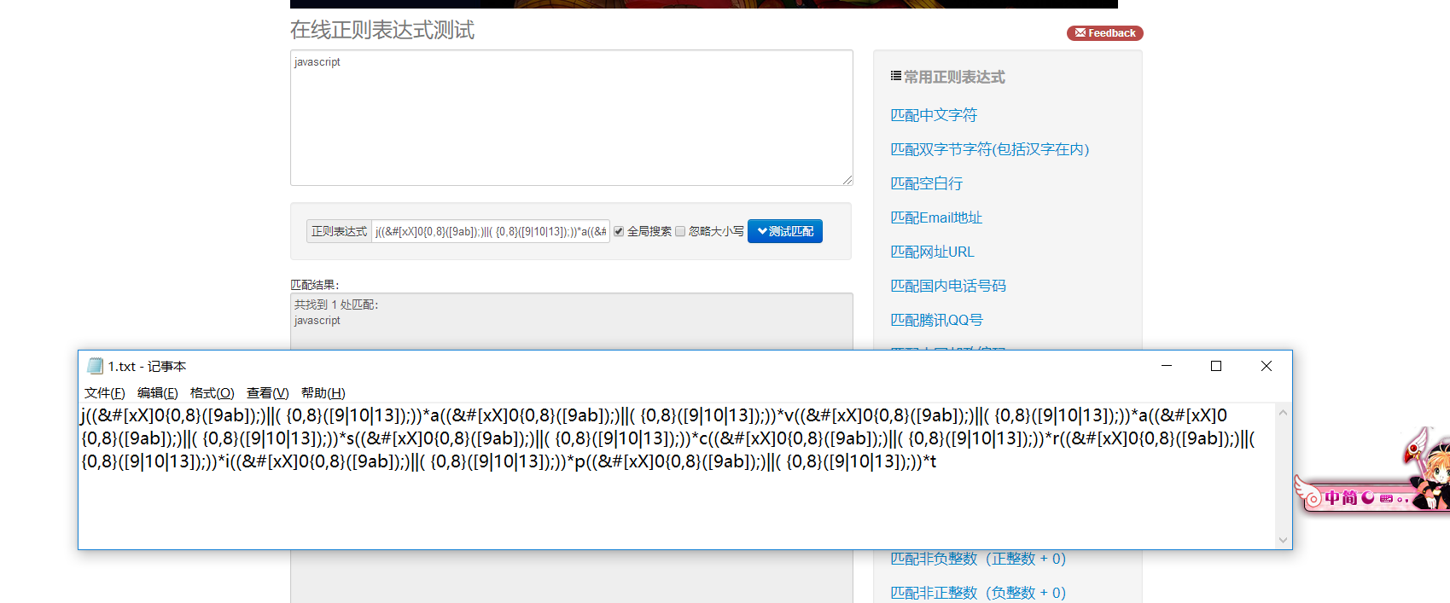Click the Notepad scrollbar down arrow

[x=1283, y=540]
